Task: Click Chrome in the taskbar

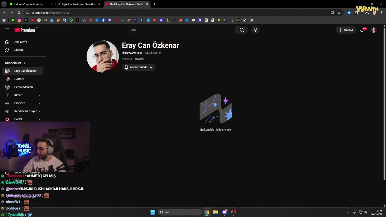Action: [207, 212]
